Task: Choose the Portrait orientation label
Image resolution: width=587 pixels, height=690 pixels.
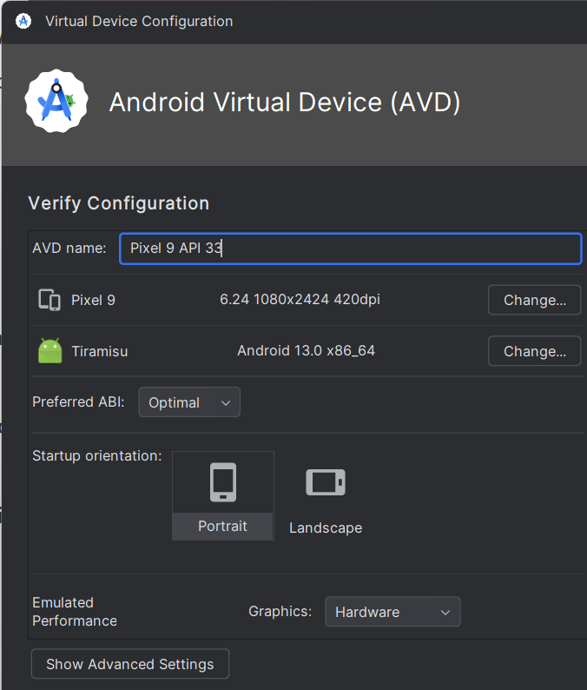Action: 222,526
